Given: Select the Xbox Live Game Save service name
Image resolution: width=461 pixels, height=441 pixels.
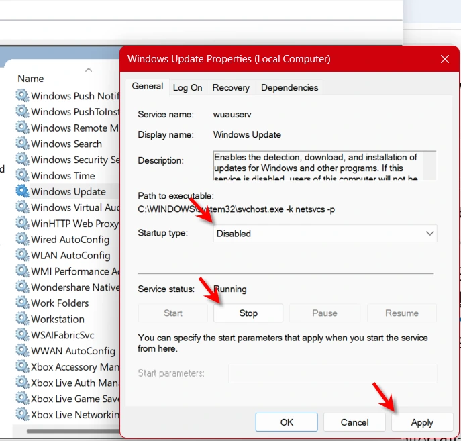Looking at the screenshot, I should pyautogui.click(x=75, y=399).
